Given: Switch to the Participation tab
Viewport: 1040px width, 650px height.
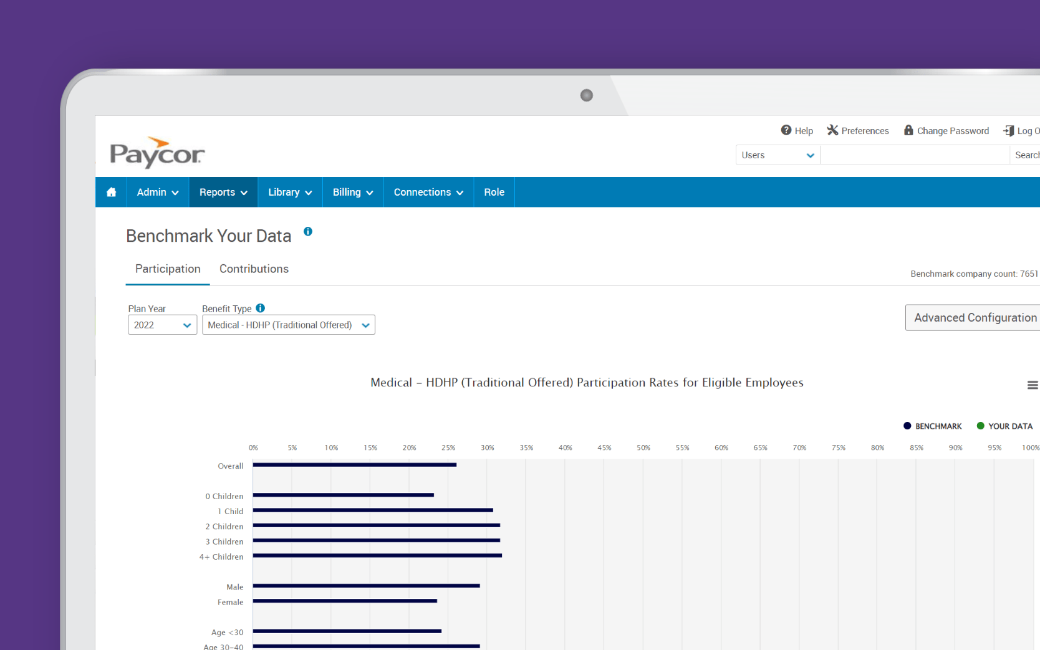Looking at the screenshot, I should click(x=168, y=269).
